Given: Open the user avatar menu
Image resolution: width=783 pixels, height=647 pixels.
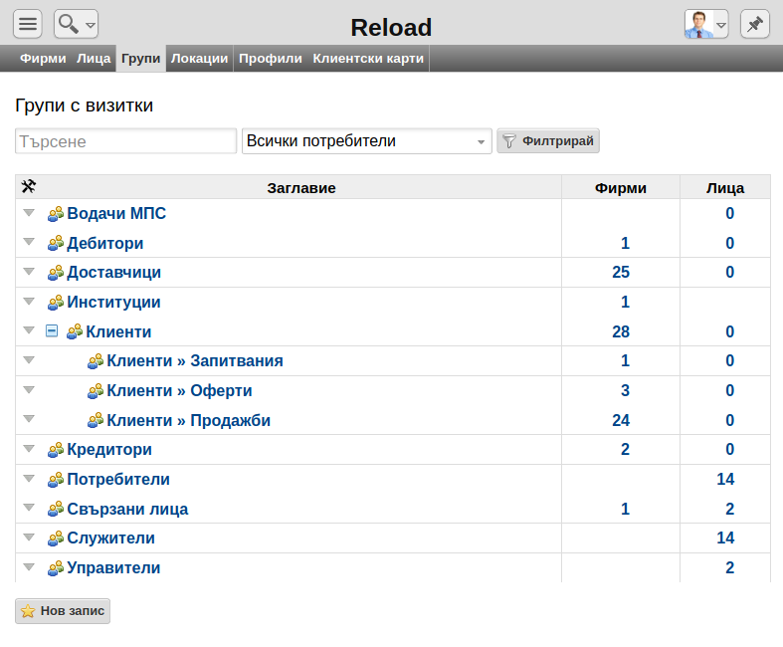Looking at the screenshot, I should (x=706, y=24).
